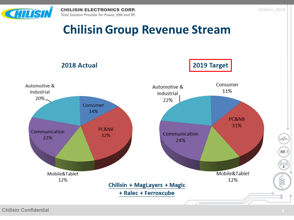This screenshot has height=220, width=294.
Task: Click the 2019 Target chart heading
Action: click(x=210, y=65)
